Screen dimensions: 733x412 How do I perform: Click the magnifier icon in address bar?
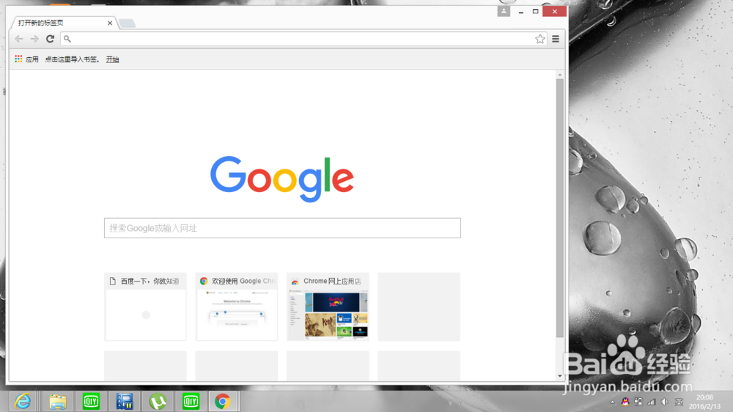coord(67,40)
